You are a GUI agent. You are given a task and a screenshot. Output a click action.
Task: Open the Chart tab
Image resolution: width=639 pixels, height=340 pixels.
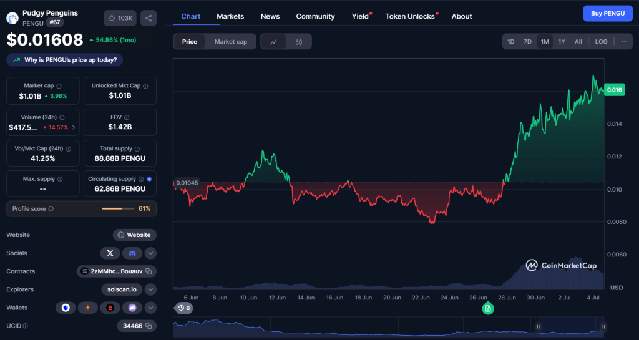(x=191, y=16)
